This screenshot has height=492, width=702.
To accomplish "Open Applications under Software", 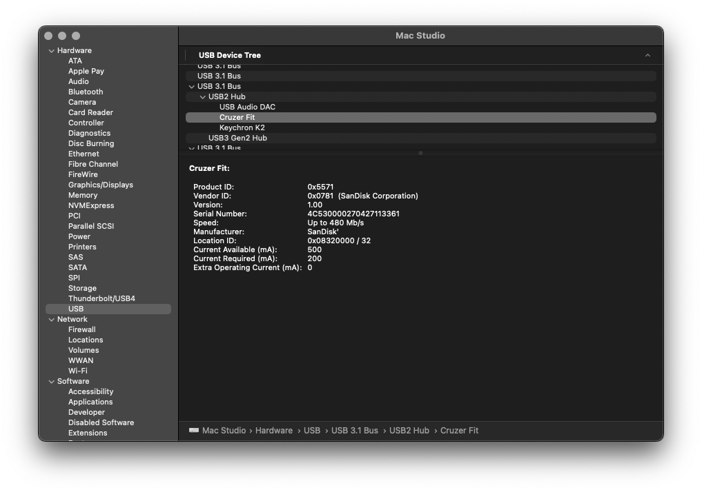I will (x=90, y=402).
